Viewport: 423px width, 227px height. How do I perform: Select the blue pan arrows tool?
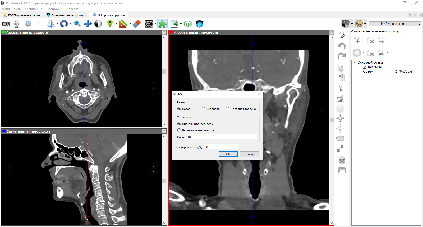click(x=88, y=24)
